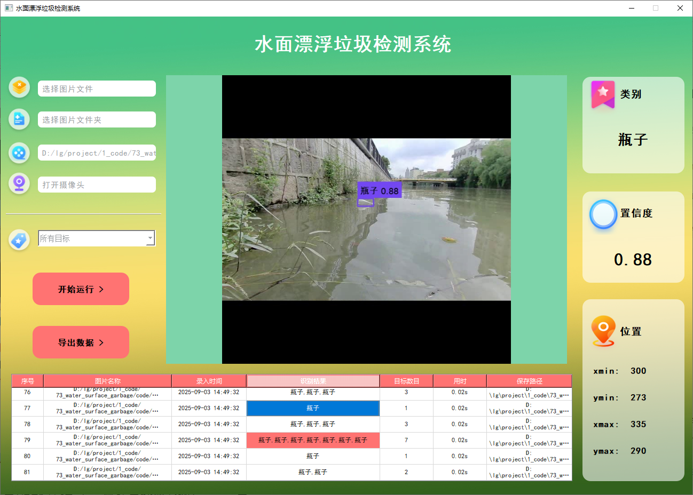Viewport: 693px width, 495px height.
Task: Click the 识别结果 column header
Action: point(313,381)
